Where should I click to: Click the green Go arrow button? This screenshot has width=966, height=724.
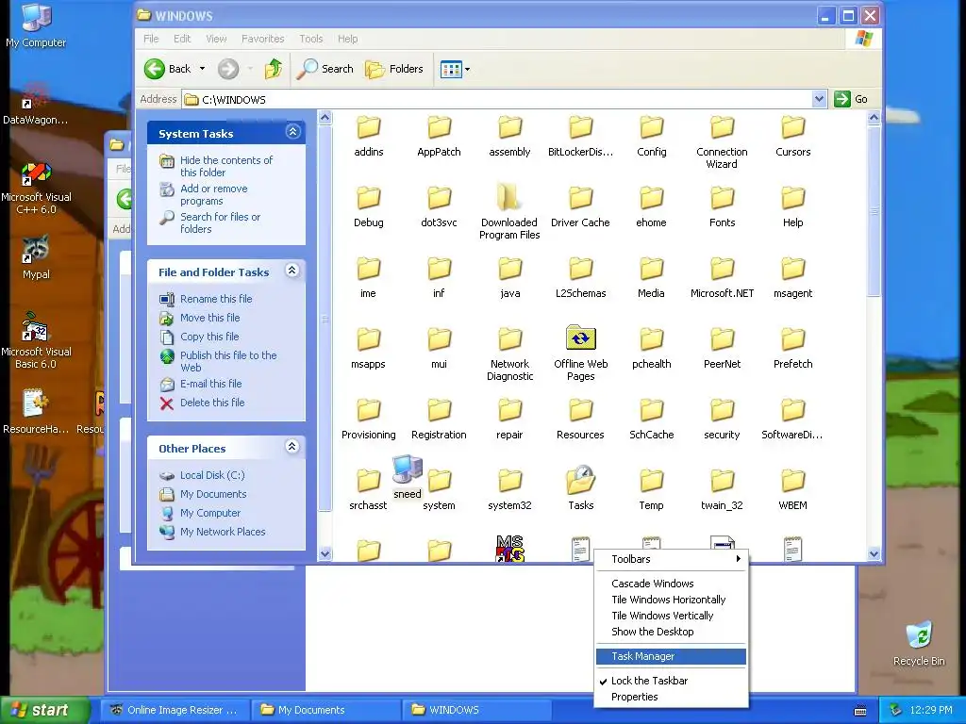click(x=841, y=98)
